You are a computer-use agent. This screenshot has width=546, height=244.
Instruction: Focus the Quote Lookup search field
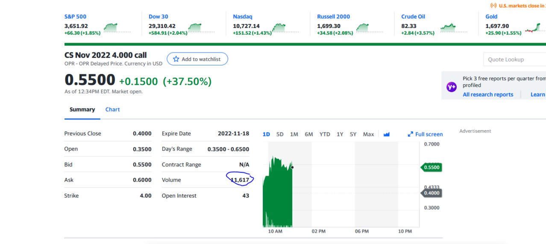[514, 59]
